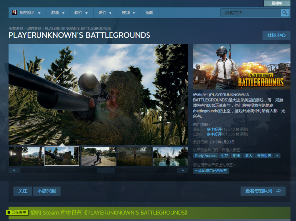Expand the 游戏 dropdown menu
The width and height of the screenshot is (296, 221).
point(58,13)
